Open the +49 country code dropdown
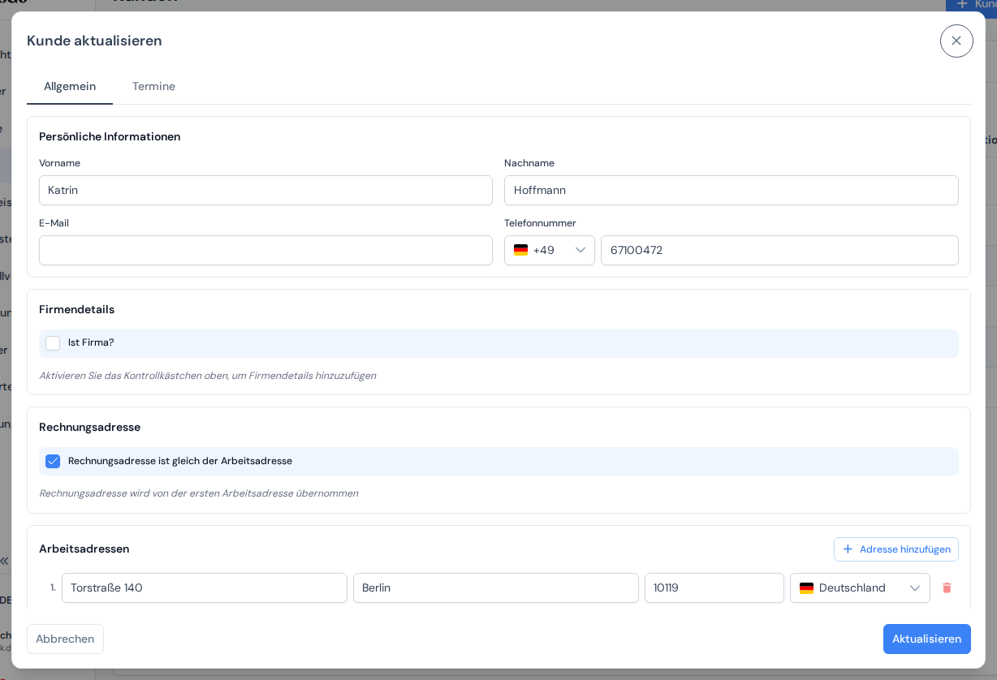The height and width of the screenshot is (680, 997). 550,250
